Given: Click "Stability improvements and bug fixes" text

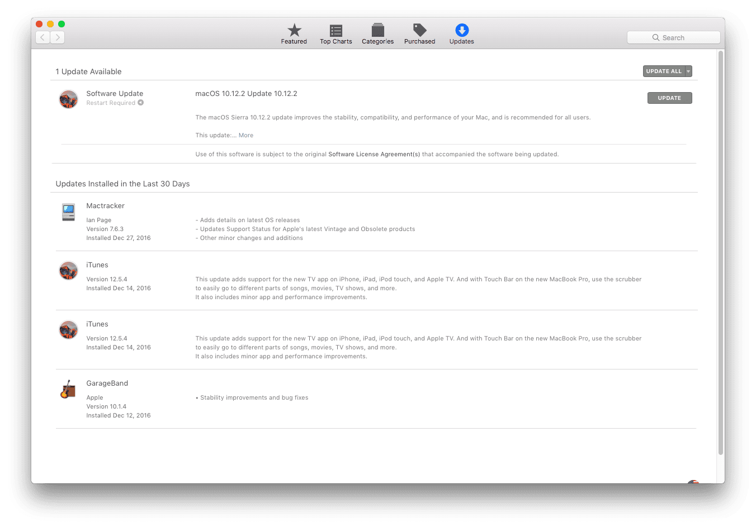Looking at the screenshot, I should point(254,397).
